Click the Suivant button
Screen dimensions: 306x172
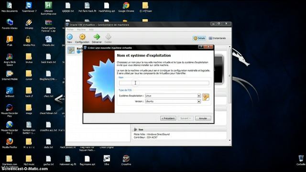(x=186, y=118)
